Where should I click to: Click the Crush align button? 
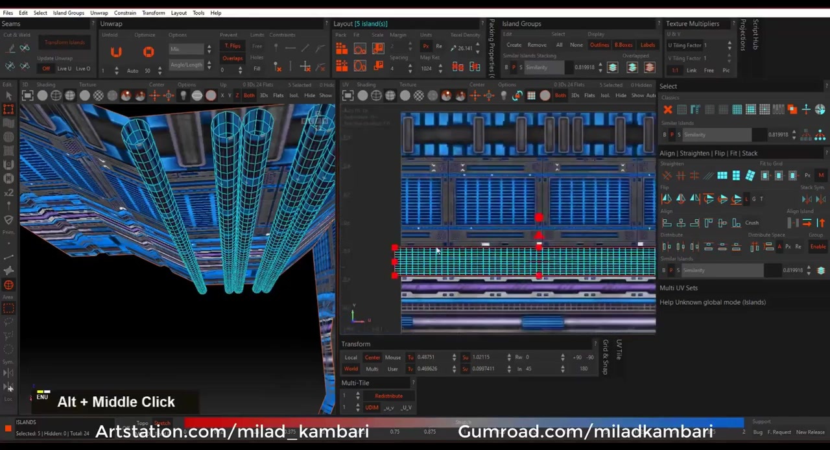click(x=752, y=223)
